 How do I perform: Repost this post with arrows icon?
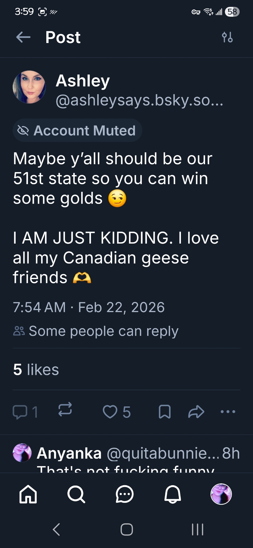pyautogui.click(x=65, y=410)
